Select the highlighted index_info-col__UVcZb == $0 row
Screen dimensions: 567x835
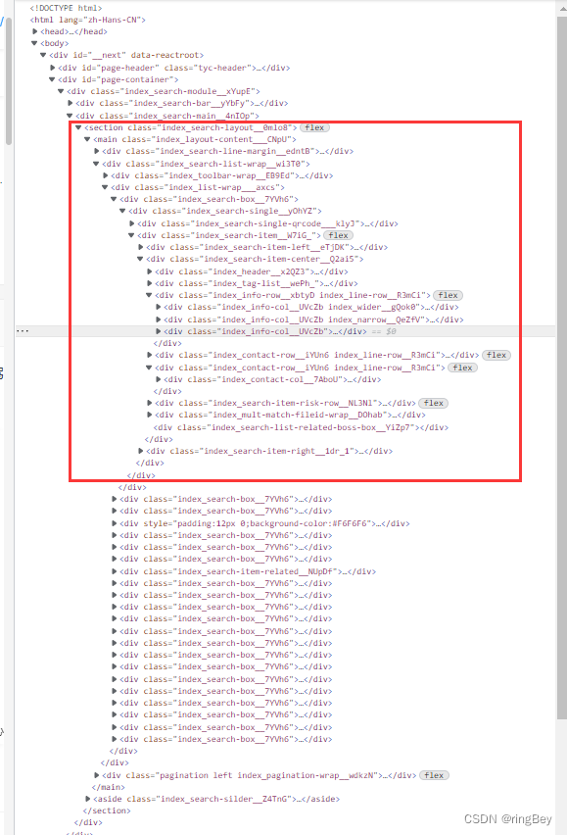tap(285, 331)
